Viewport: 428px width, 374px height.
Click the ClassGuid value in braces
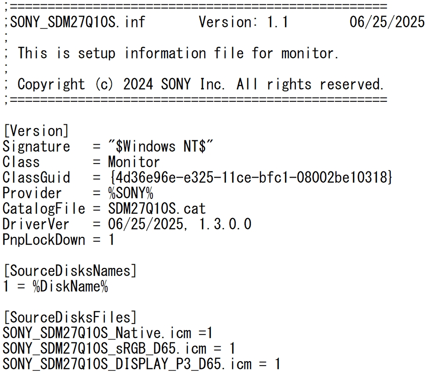250,178
